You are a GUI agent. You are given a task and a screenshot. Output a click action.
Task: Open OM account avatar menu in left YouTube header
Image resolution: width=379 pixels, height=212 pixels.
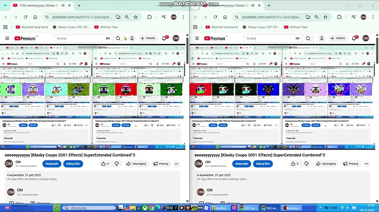pos(176,38)
